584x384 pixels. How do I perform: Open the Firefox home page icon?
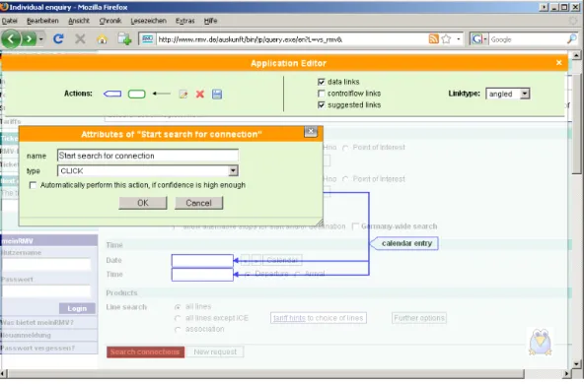point(102,39)
